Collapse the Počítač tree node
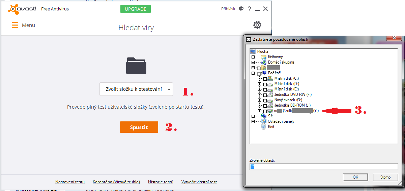The image size is (405, 191). tap(253, 73)
